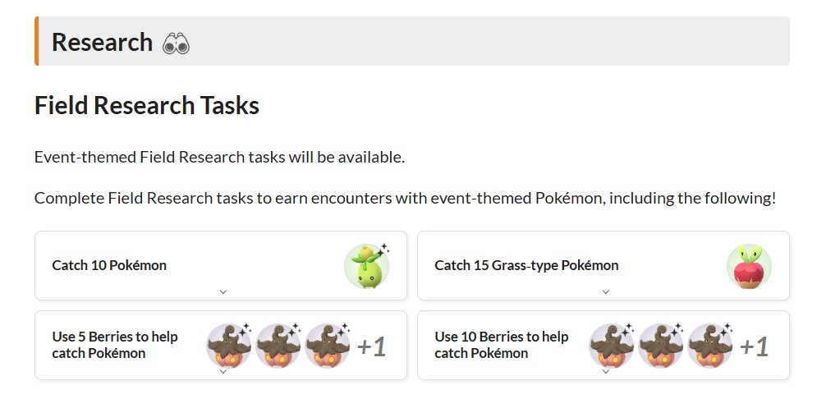Viewport: 817px width, 399px height.
Task: Click the Use 10 Berries task text
Action: tap(501, 345)
